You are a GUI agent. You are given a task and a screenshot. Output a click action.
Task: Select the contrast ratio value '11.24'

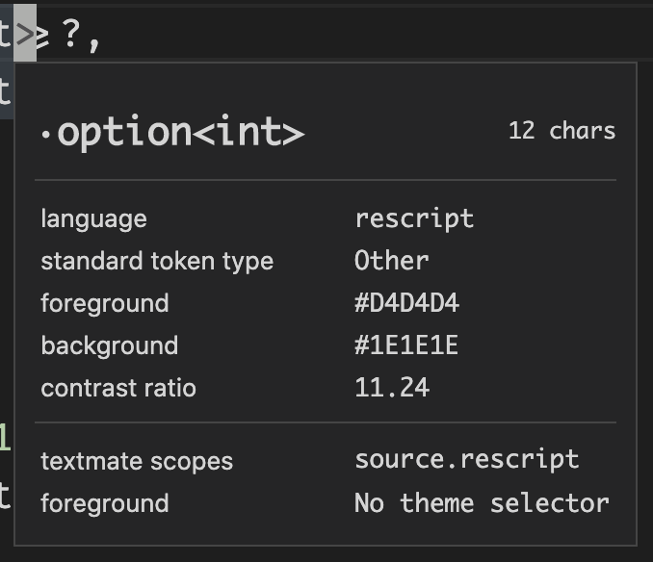[392, 388]
